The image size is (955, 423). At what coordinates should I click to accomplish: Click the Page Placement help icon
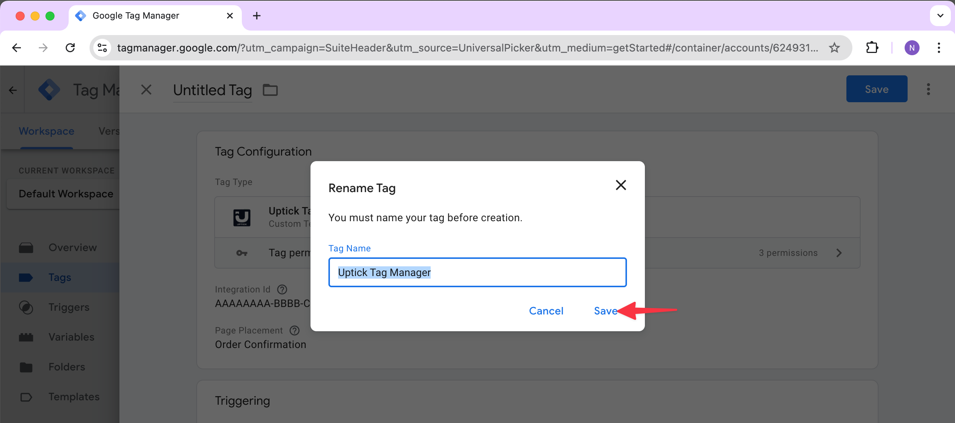click(294, 330)
